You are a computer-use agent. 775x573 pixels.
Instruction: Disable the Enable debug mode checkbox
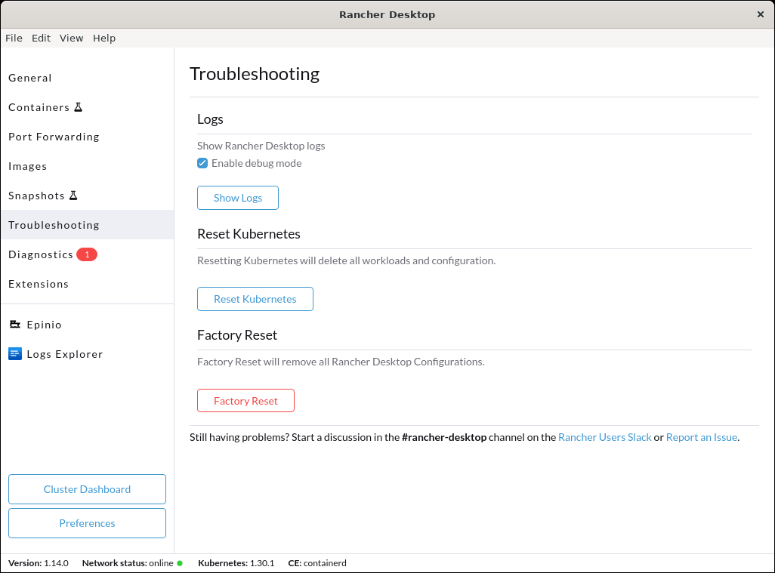click(202, 163)
